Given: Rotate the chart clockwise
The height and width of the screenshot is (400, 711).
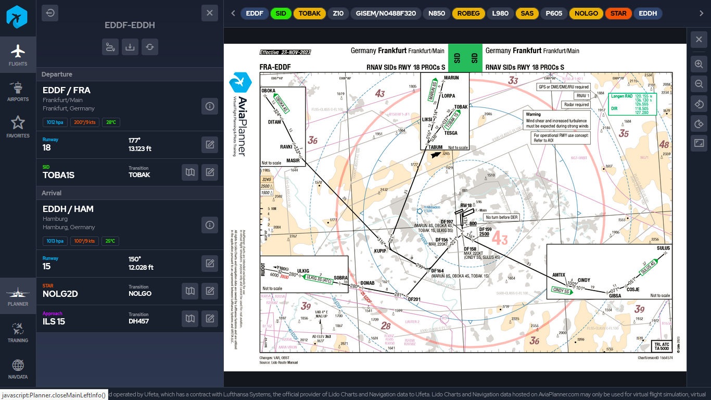Looking at the screenshot, I should [699, 123].
